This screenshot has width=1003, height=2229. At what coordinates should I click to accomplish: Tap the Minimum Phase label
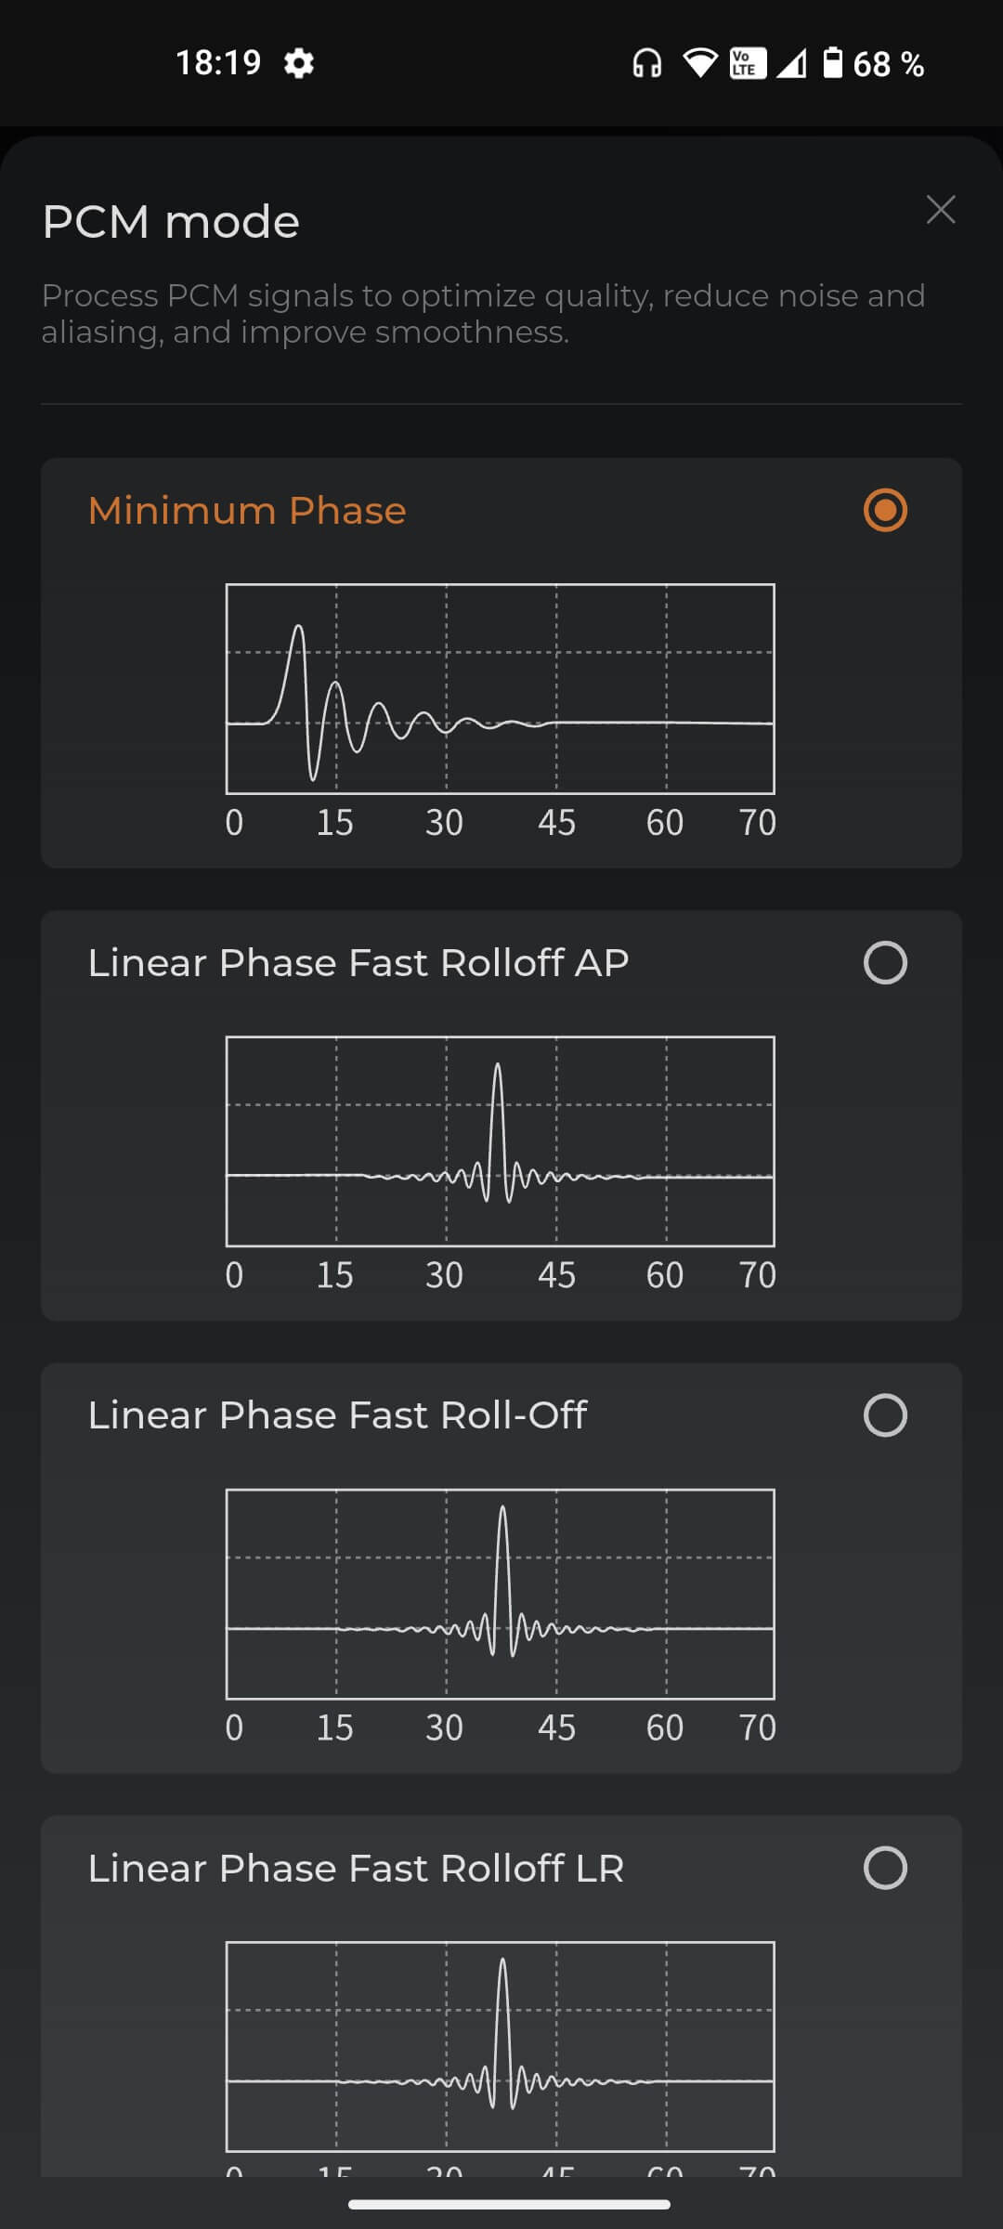pos(247,511)
